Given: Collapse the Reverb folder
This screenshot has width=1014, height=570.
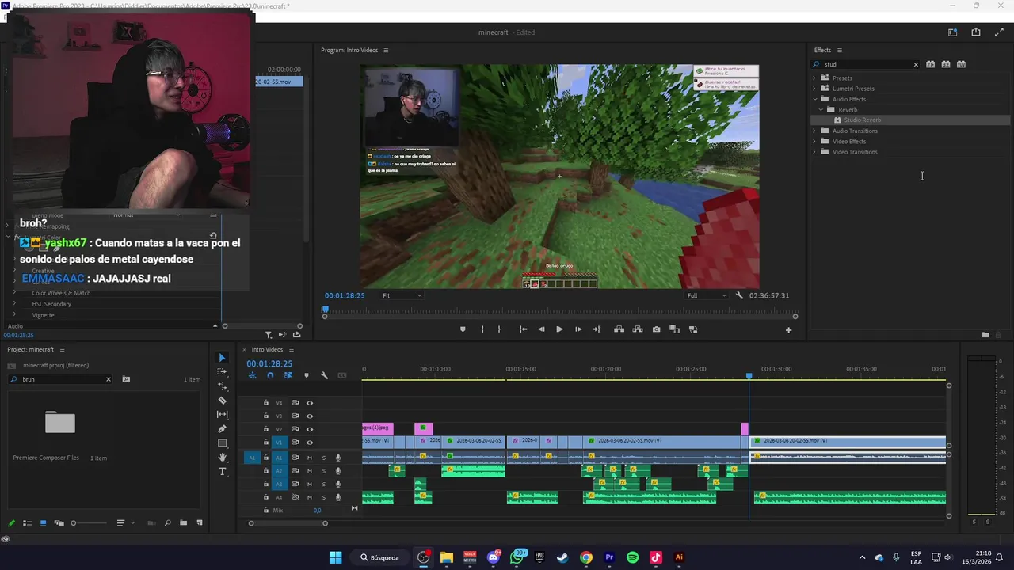Looking at the screenshot, I should pos(821,109).
